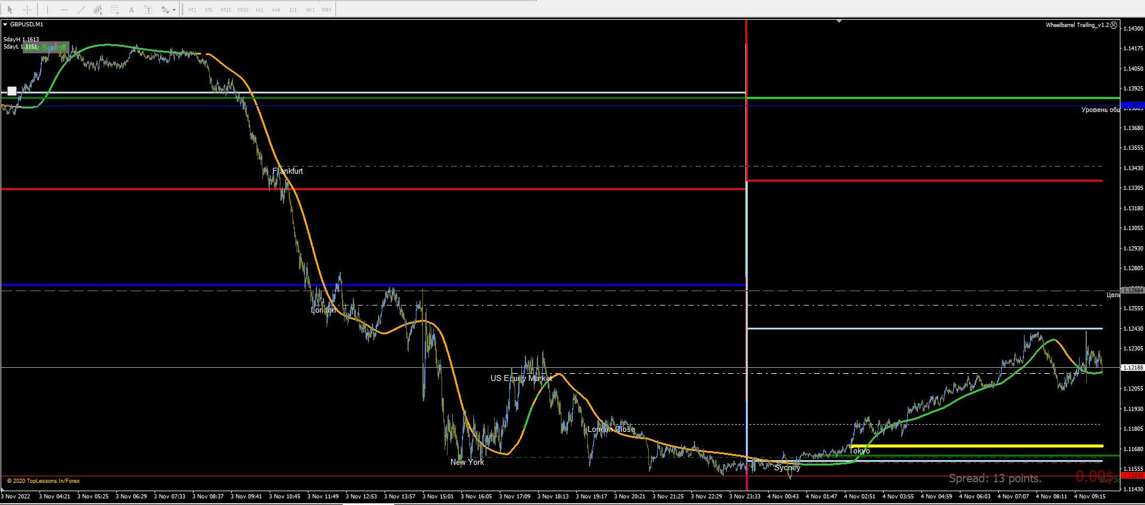Click the TopLessons.In/Forex copyright link

coord(43,481)
